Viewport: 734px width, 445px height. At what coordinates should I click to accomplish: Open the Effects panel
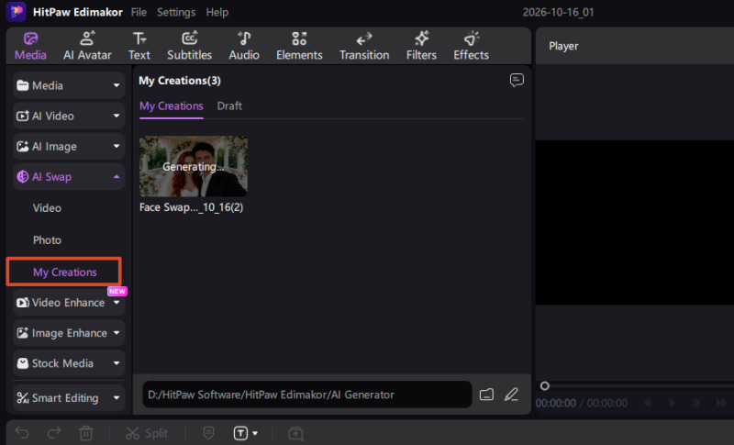pos(471,46)
